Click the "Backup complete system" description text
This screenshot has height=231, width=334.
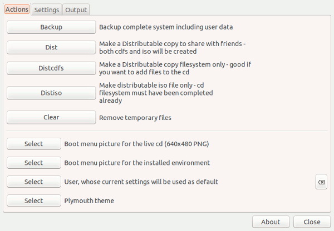pyautogui.click(x=165, y=27)
